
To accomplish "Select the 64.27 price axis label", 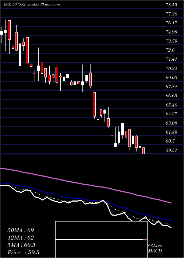I will click(x=171, y=114).
